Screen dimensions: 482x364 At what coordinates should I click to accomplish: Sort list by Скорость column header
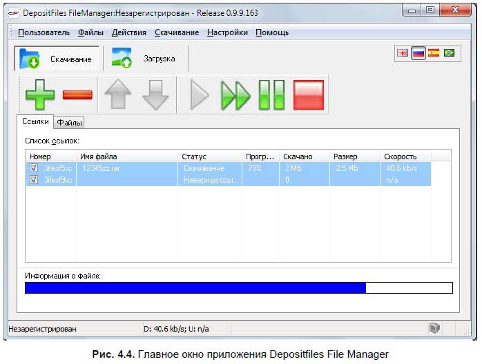tap(401, 156)
